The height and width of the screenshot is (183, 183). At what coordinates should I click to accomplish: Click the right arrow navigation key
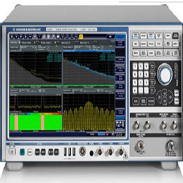pyautogui.click(x=170, y=97)
